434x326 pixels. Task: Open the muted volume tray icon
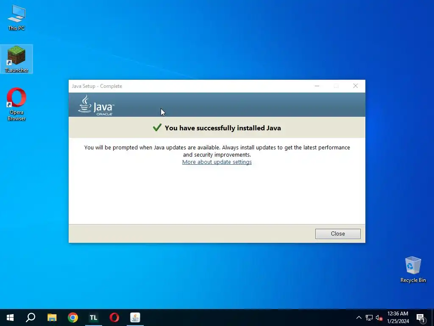[379, 318]
